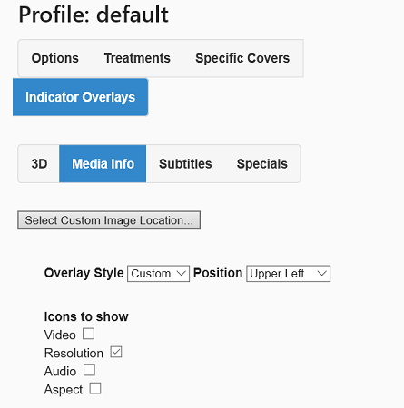Check the Aspect checkbox
The image size is (404, 408).
(95, 388)
